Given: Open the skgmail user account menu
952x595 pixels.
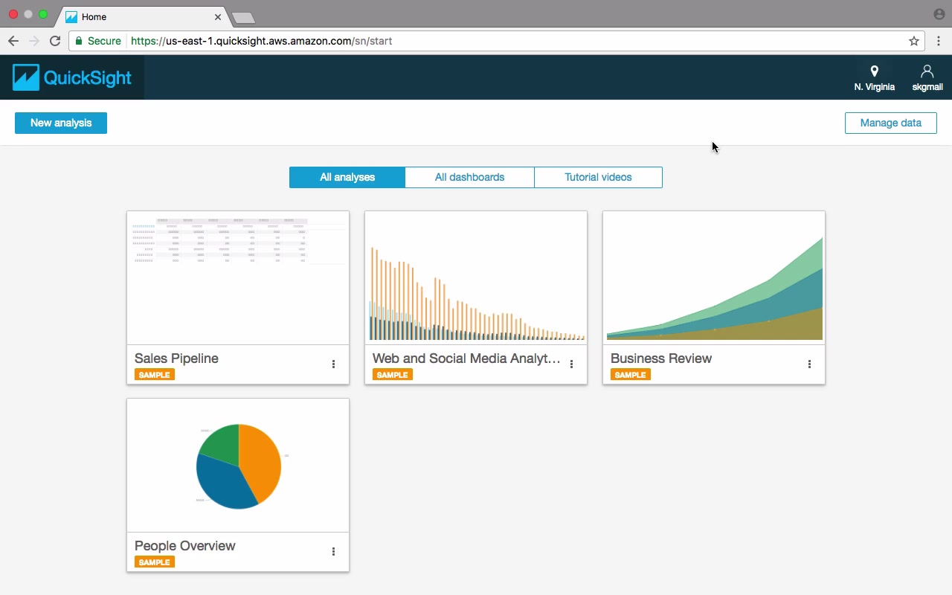Looking at the screenshot, I should [x=927, y=78].
